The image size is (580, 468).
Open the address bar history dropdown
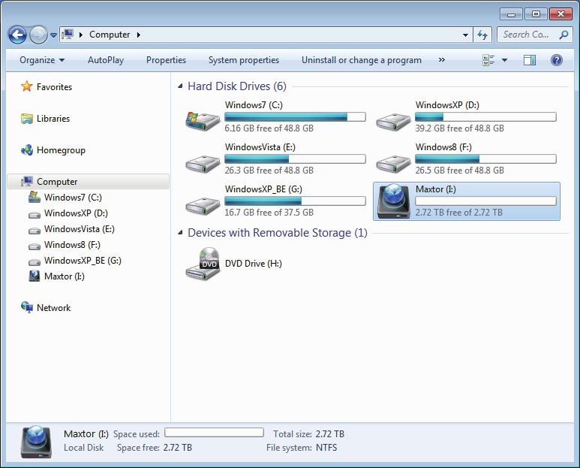pos(465,35)
